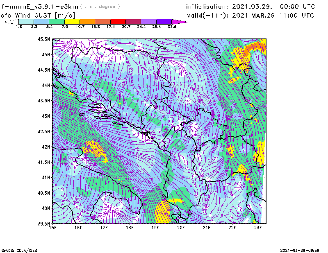Click the dashed white arrow at colorbar start
Image resolution: width=328 pixels, height=253 pixels.
[x=11, y=22]
